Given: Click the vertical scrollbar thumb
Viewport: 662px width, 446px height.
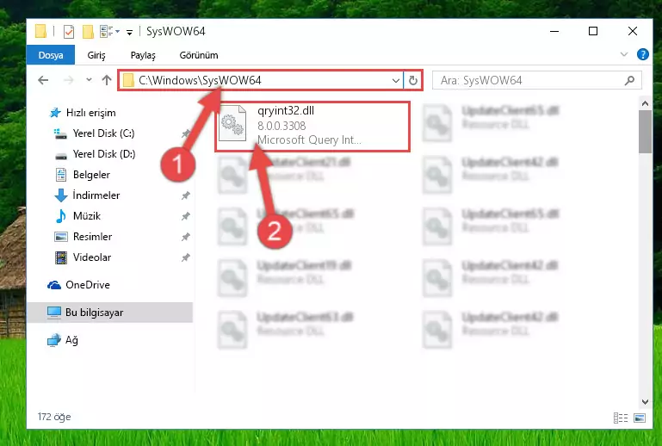Looking at the screenshot, I should coord(645,132).
